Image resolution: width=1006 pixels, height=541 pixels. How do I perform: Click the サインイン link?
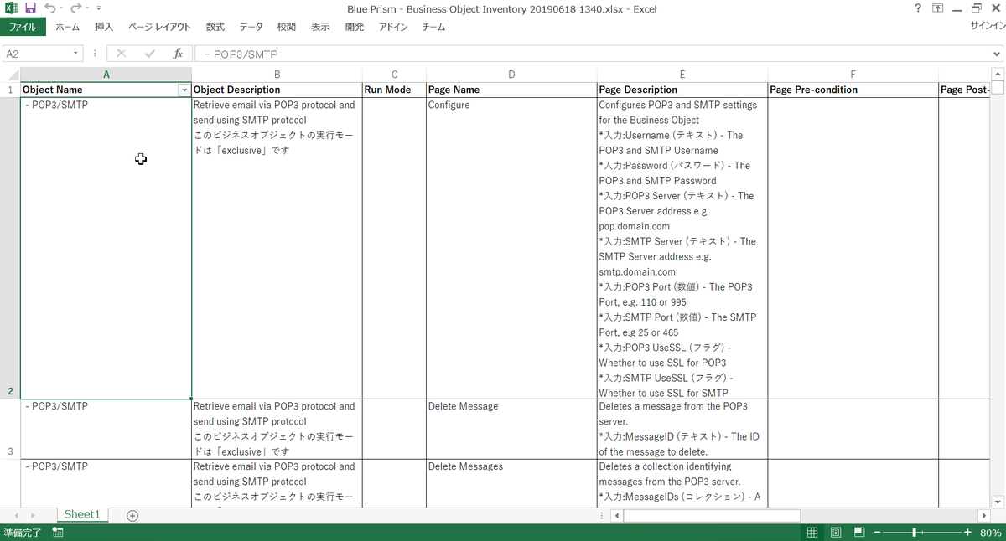pyautogui.click(x=988, y=26)
